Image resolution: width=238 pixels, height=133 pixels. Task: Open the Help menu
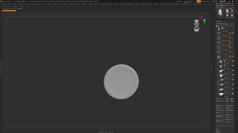click(26, 7)
